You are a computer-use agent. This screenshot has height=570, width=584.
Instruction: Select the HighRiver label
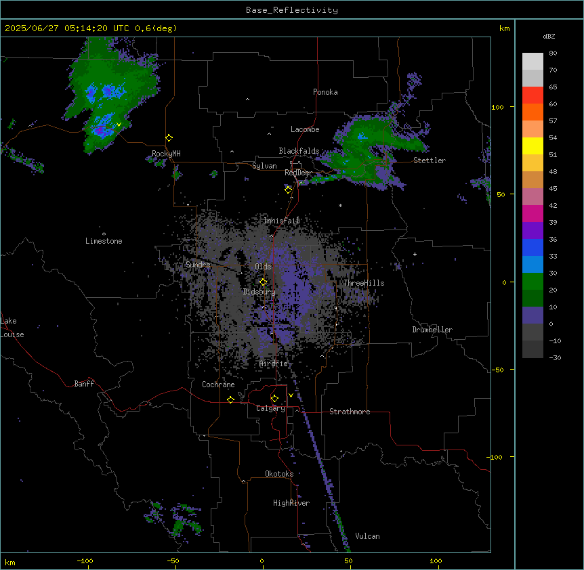click(x=291, y=503)
